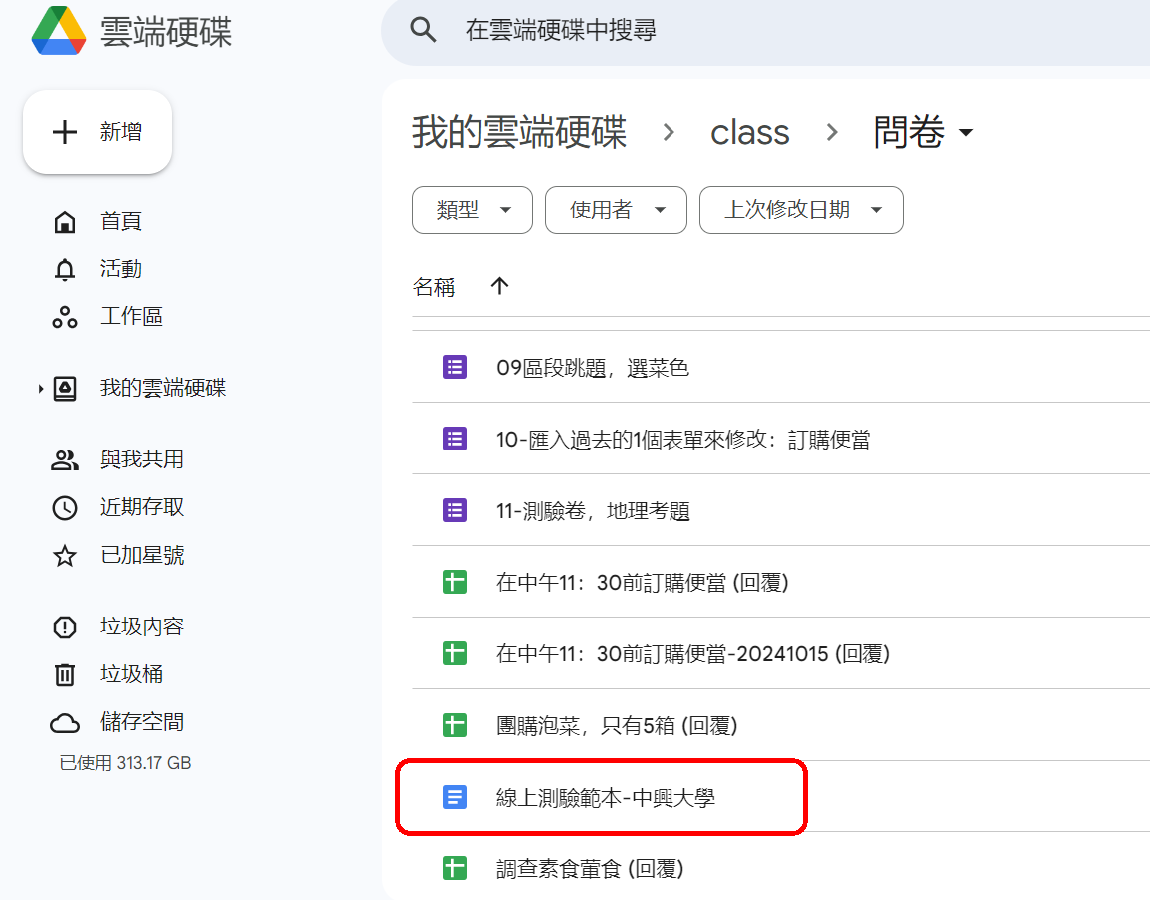The image size is (1150, 900).
Task: Open 與我共用 in the sidebar
Action: point(141,459)
